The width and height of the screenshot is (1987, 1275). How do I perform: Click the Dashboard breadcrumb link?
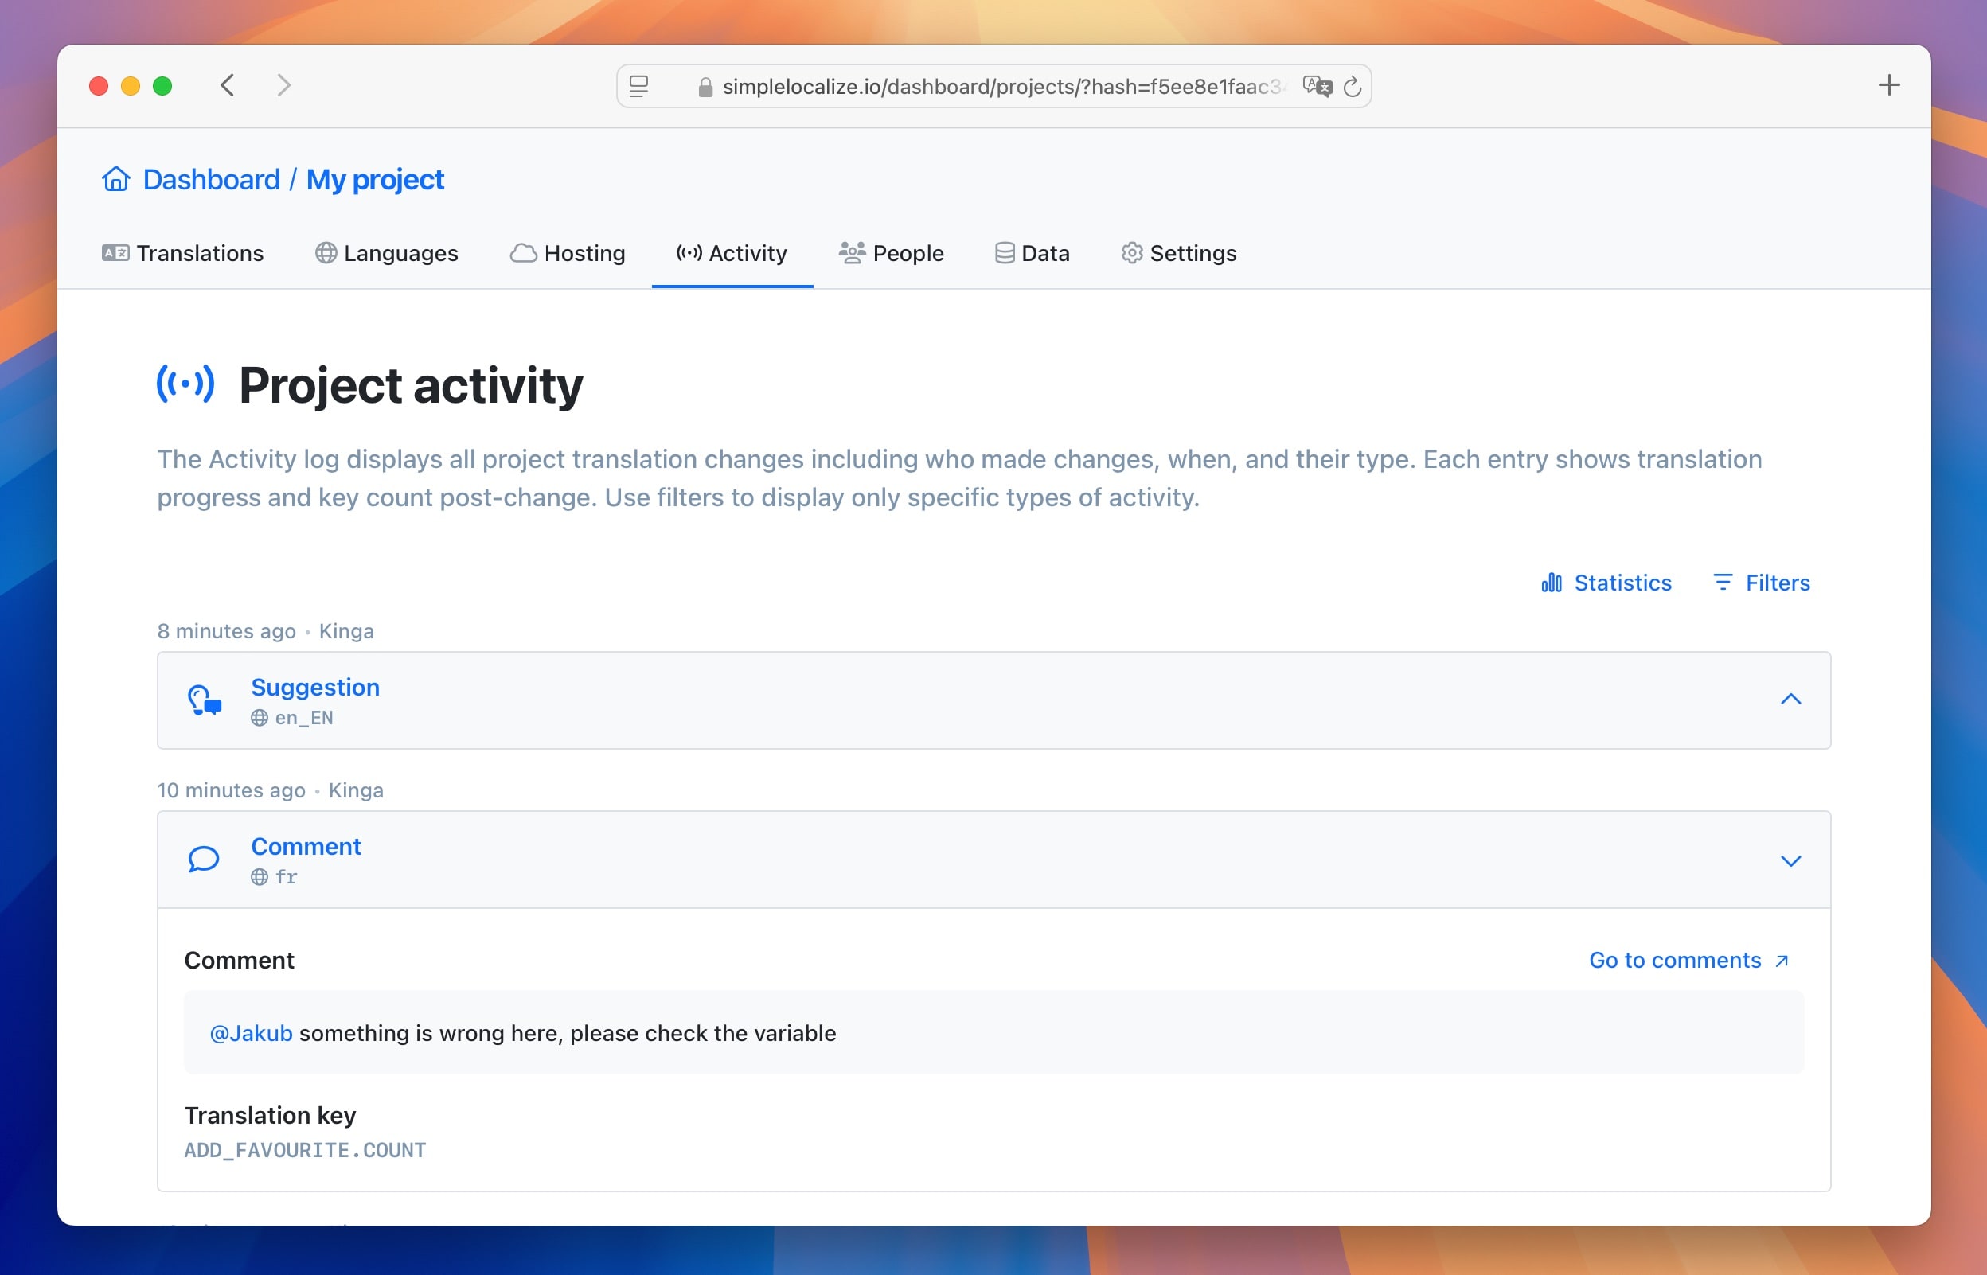coord(211,180)
